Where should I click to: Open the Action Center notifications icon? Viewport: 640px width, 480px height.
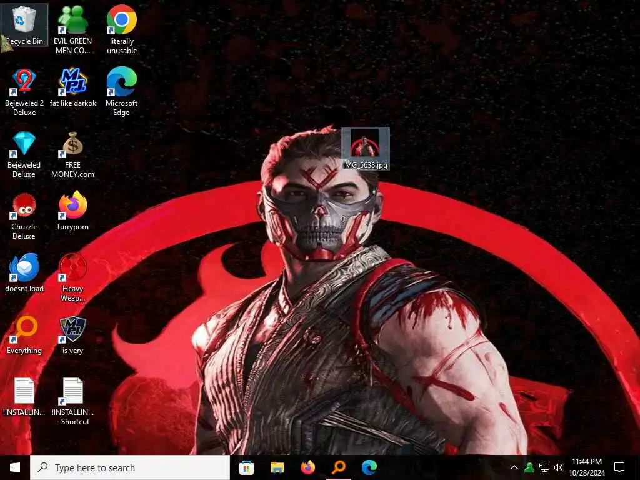pyautogui.click(x=619, y=467)
